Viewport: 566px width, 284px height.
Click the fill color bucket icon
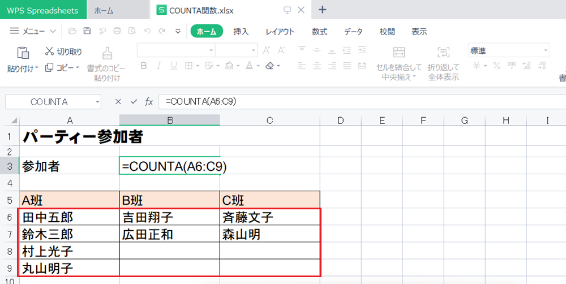229,66
